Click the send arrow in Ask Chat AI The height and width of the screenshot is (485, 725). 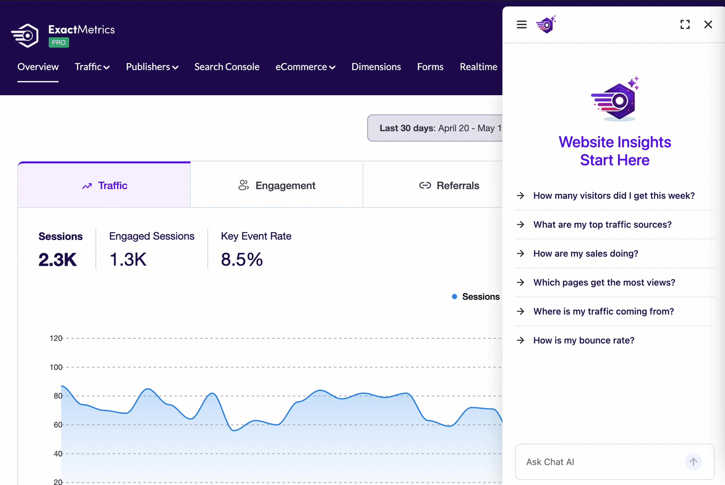(x=693, y=462)
